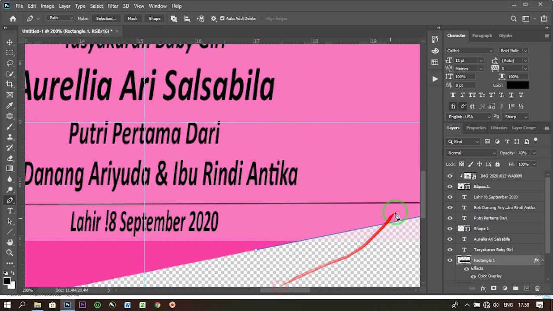Click the Home icon in options bar
This screenshot has height=311, width=553.
13,19
